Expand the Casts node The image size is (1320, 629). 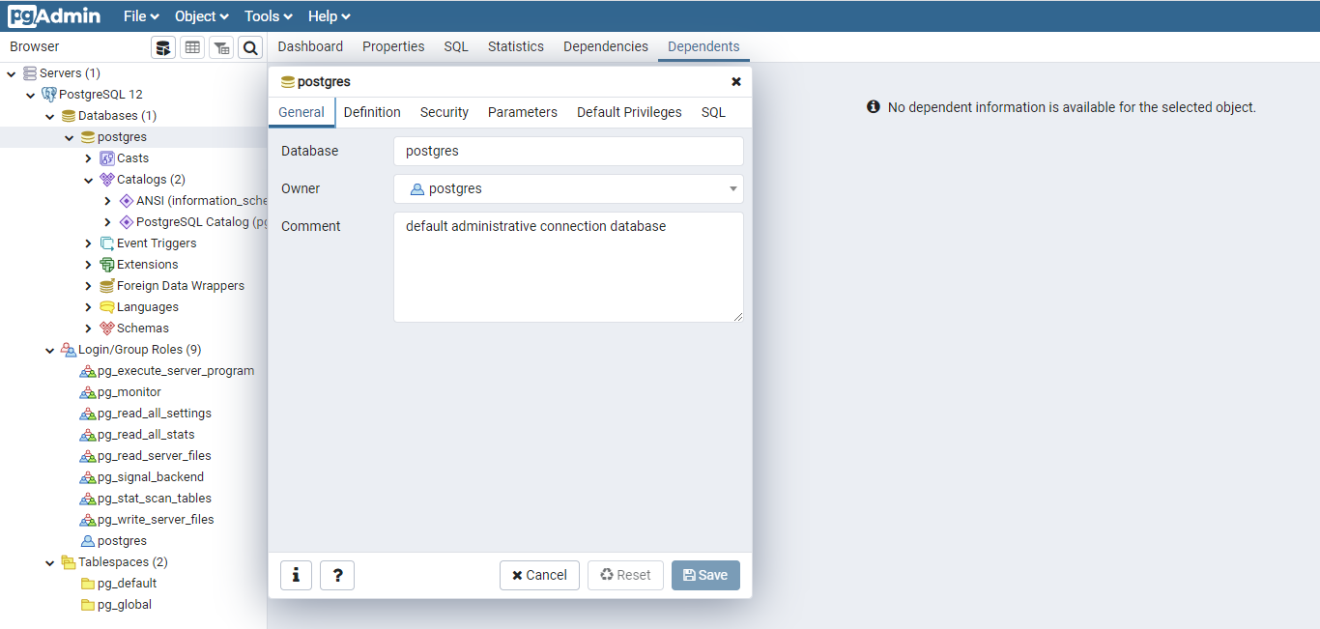(x=89, y=158)
